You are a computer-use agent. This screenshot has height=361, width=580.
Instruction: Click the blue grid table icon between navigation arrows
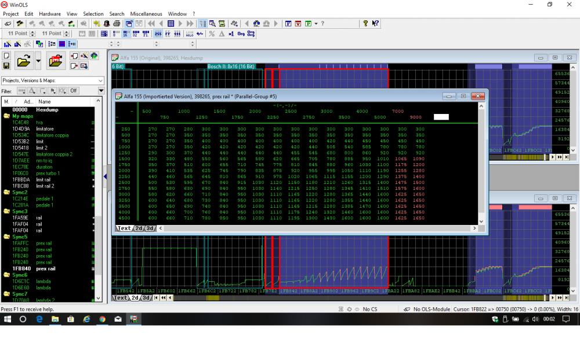pos(171,24)
